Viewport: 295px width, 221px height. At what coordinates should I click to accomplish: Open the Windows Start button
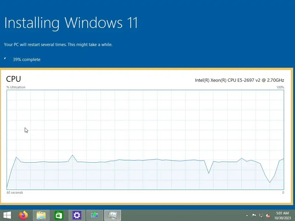7,215
